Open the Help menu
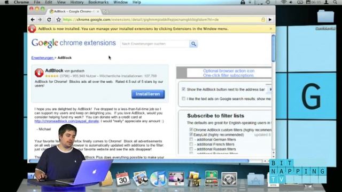The image size is (342, 192). click(x=137, y=2)
